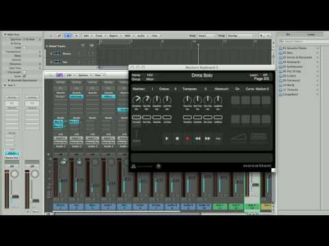Click the Automap vertical fader slider
The image size is (329, 246).
[x=136, y=136]
